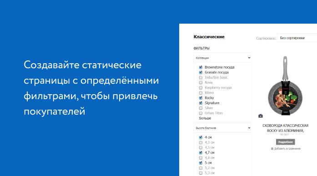Click the ФИЛЬТРЫ label
Screen dimensions: 317x176
[201, 48]
